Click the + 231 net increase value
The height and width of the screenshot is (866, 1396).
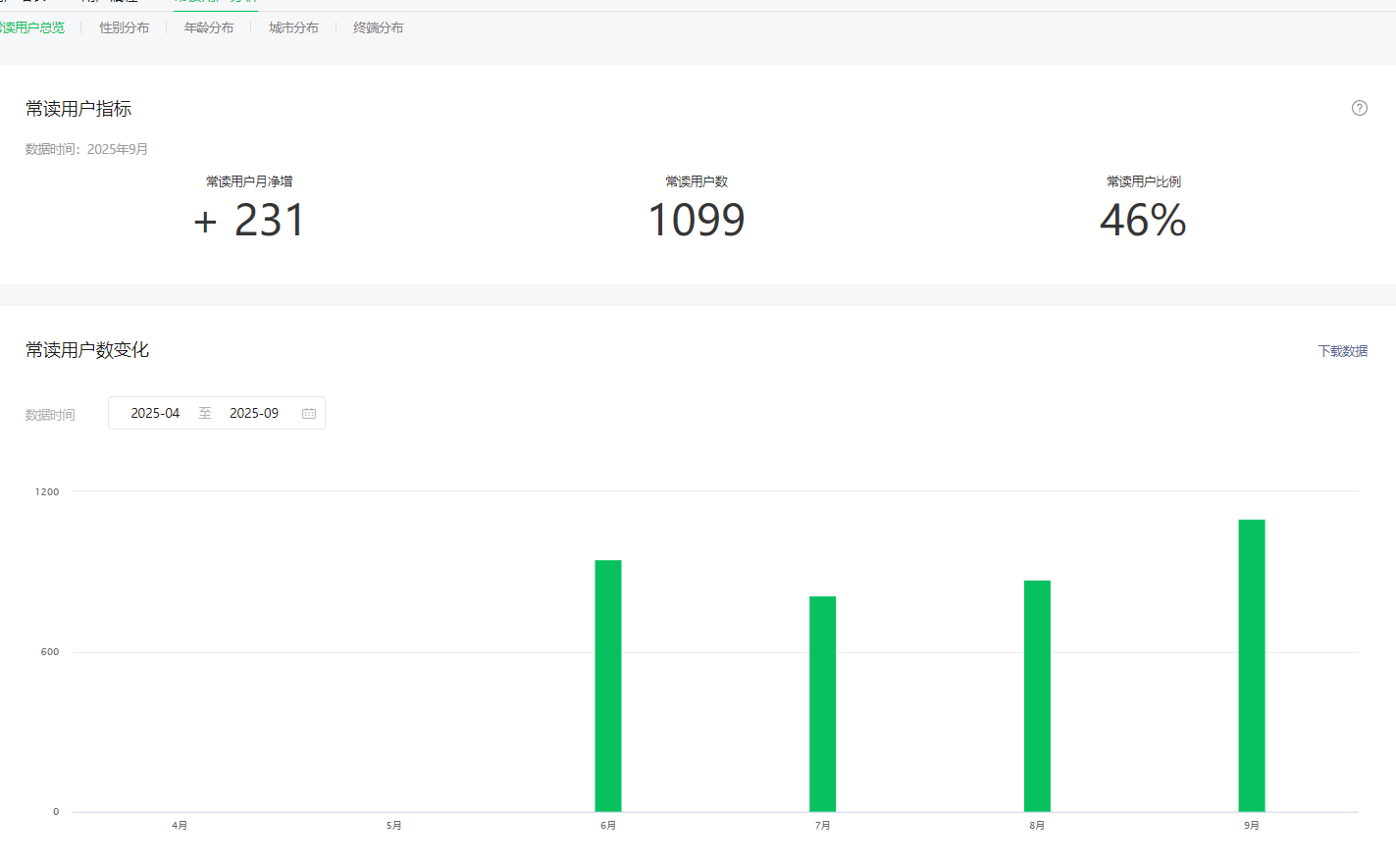coord(249,220)
